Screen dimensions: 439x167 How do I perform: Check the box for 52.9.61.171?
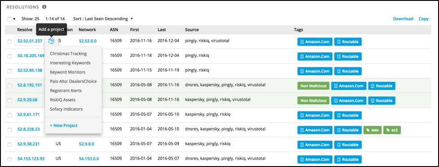click(9, 115)
